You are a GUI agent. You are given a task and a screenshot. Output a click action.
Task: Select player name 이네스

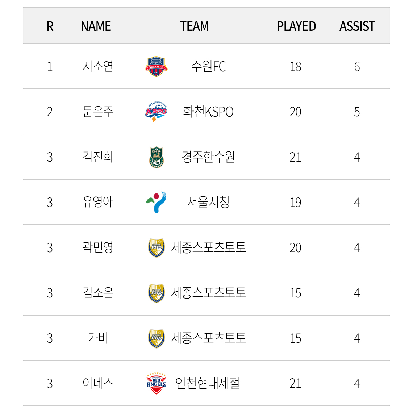(x=98, y=384)
